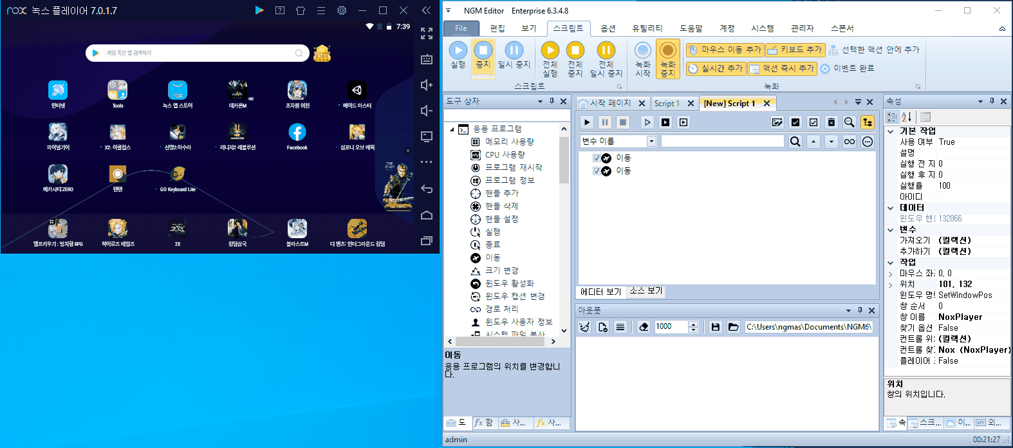The image size is (1013, 448).
Task: Click the categorized view icon in the 속성 panel
Action: (892, 117)
